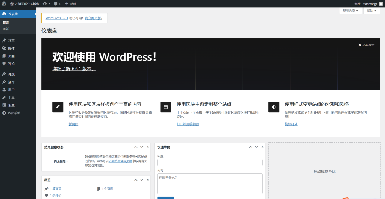Click the 用户 person icon
The image size is (385, 199).
[x=4, y=90]
